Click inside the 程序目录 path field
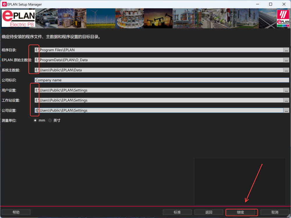 click(x=145, y=50)
